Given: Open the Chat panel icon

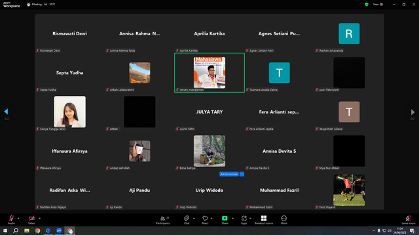Looking at the screenshot, I should coord(187,218).
